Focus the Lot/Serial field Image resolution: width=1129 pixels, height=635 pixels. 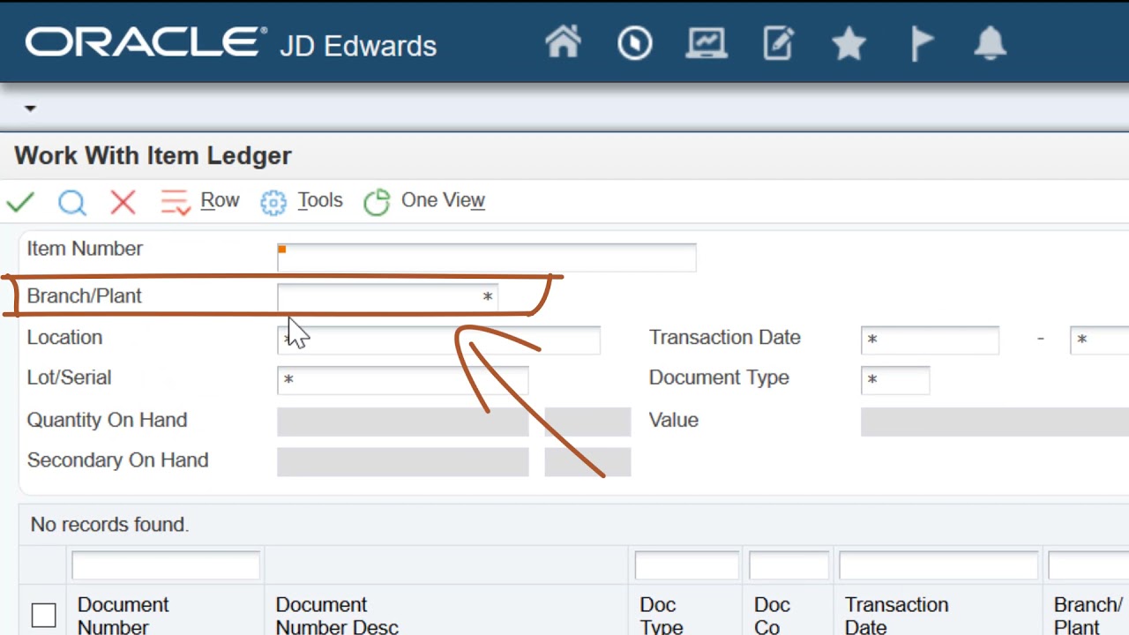tap(403, 380)
